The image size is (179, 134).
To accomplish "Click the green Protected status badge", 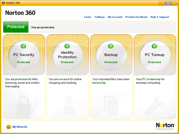I will [x=16, y=27].
